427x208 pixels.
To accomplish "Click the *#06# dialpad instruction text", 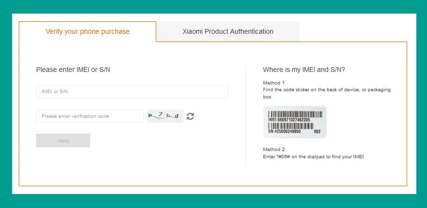I will tap(314, 157).
